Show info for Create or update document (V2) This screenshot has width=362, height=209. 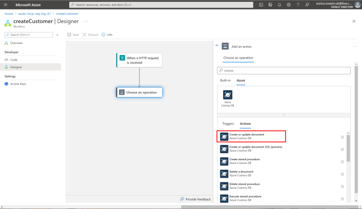click(x=343, y=149)
